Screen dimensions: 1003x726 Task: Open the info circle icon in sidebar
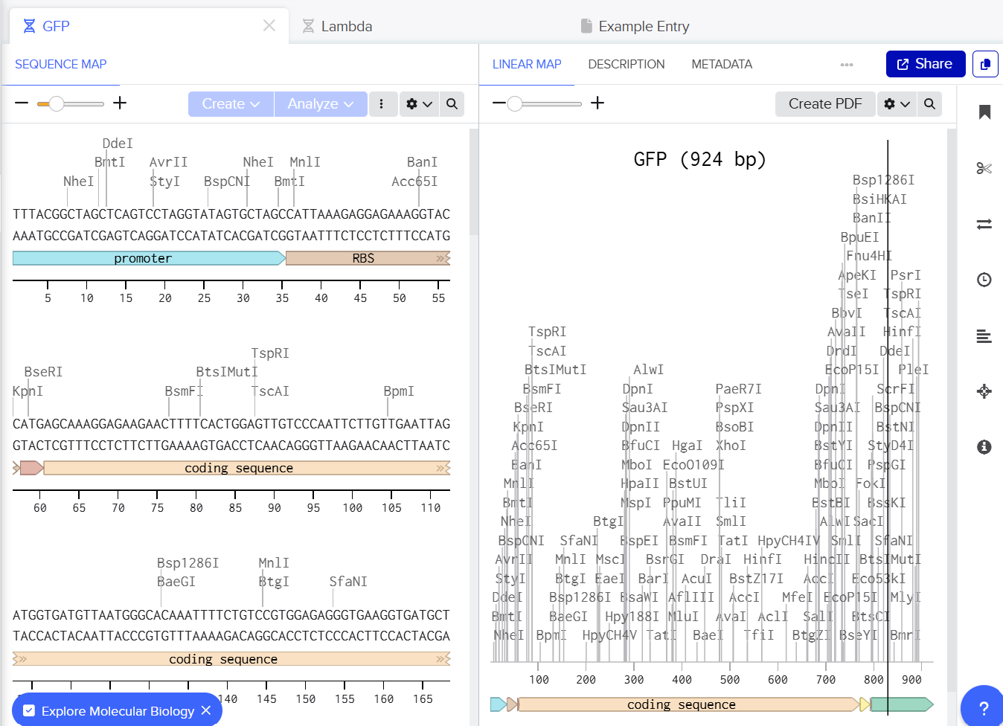coord(984,447)
